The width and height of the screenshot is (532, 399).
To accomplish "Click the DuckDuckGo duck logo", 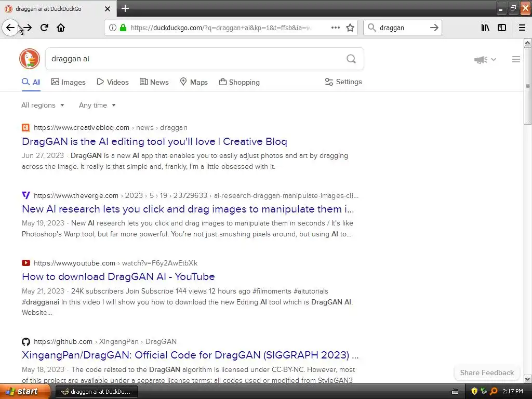I will [x=30, y=59].
